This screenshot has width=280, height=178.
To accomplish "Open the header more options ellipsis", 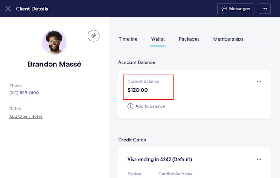I will [x=265, y=9].
